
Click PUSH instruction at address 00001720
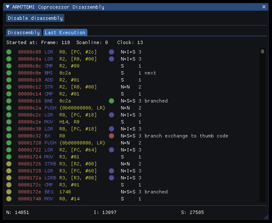point(75,143)
